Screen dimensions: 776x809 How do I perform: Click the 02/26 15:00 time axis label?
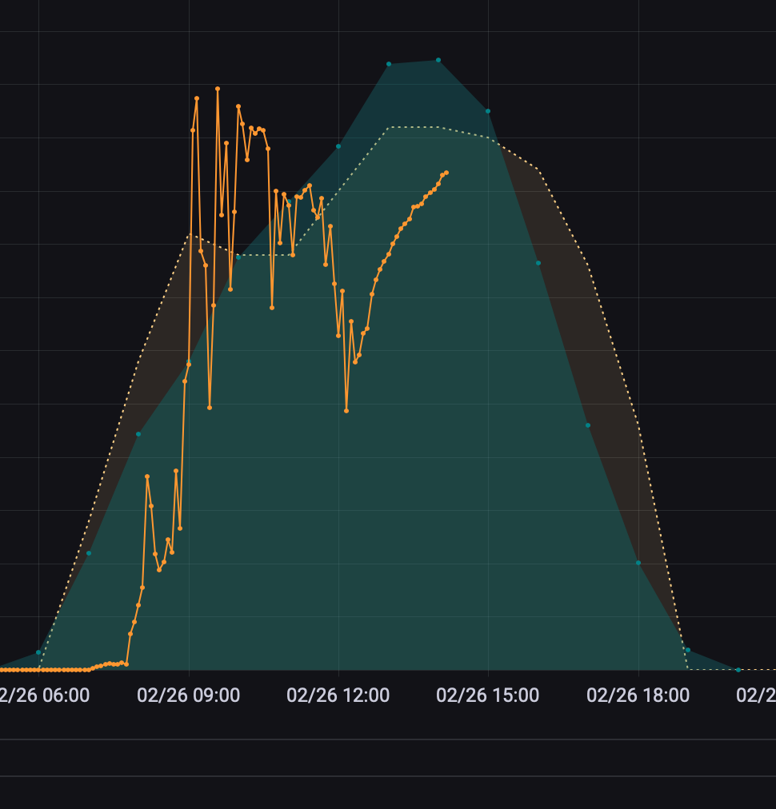pyautogui.click(x=487, y=695)
